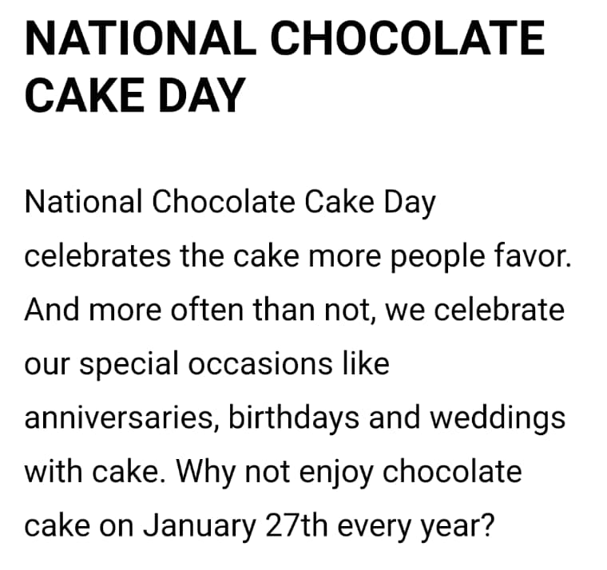Click "year?" at the paragraph's end

coord(455,525)
